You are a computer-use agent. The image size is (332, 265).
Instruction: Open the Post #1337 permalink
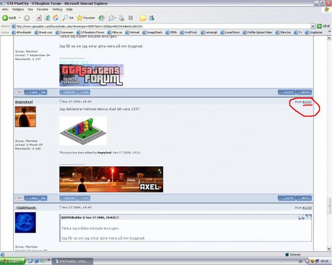307,102
